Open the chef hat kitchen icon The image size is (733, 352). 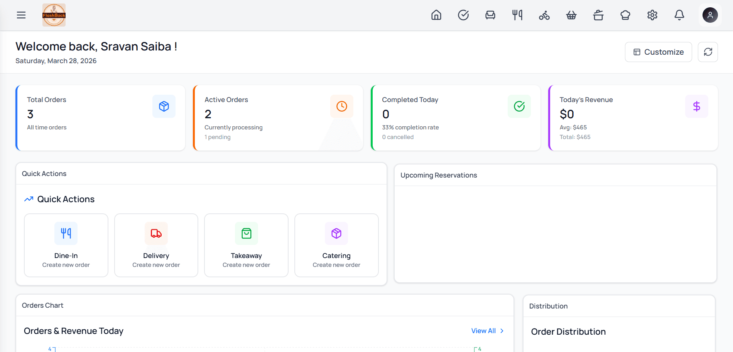tap(625, 15)
